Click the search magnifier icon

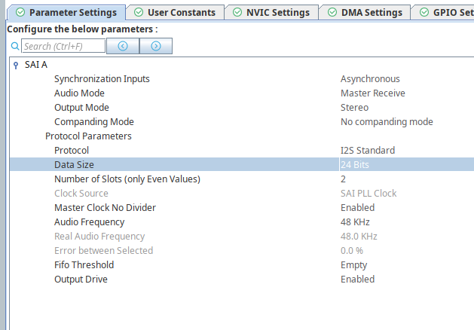14,47
